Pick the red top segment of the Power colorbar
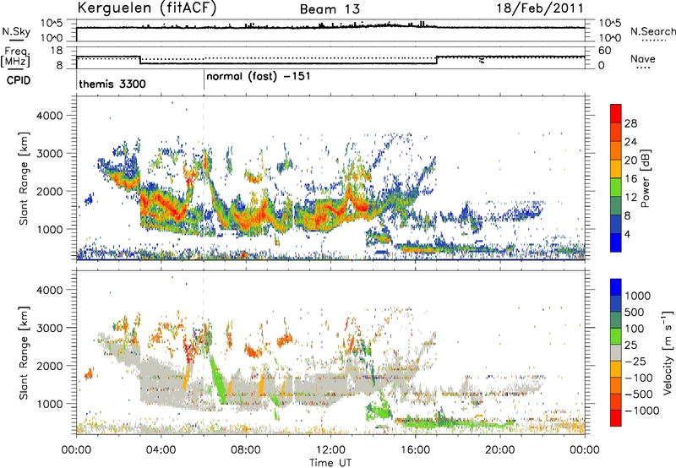 [616, 114]
